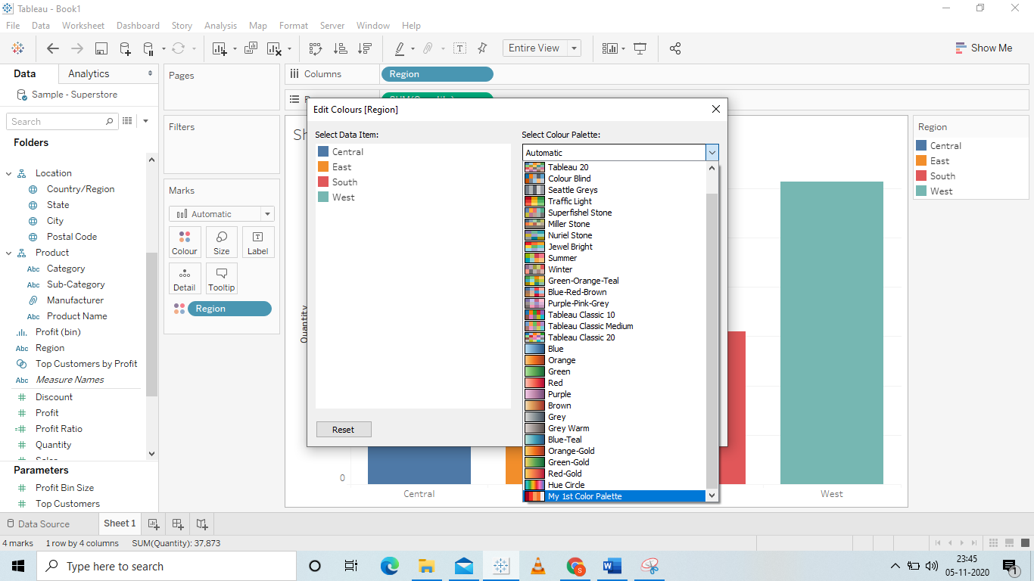Click the Show Me button
Viewport: 1034px width, 581px height.
click(984, 48)
